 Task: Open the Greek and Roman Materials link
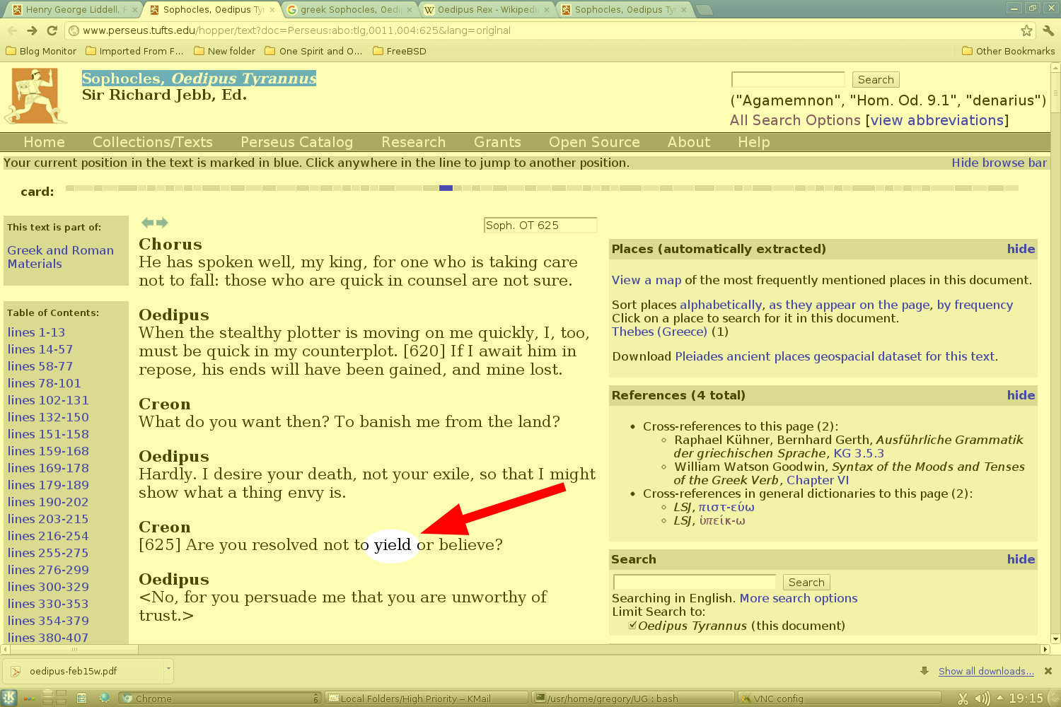pyautogui.click(x=60, y=257)
